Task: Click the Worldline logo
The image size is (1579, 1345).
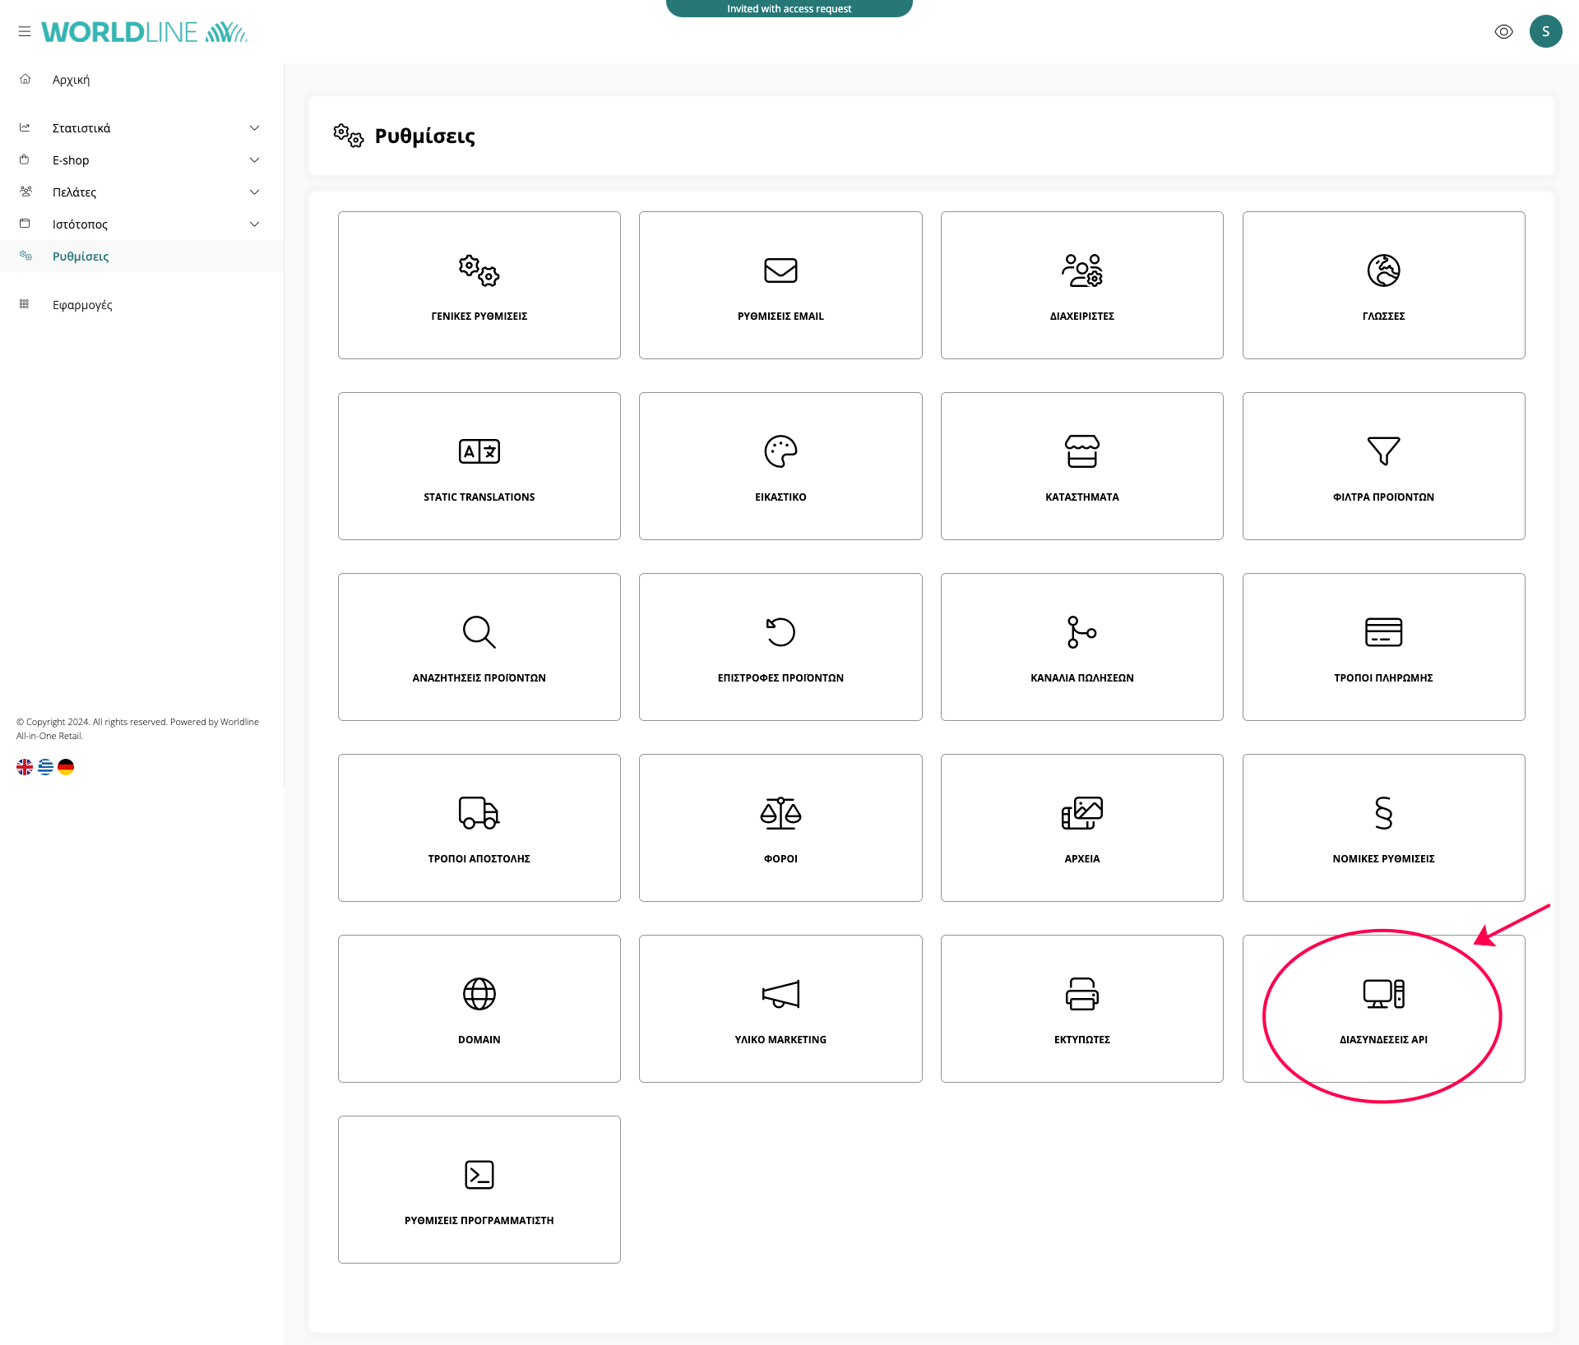Action: 144,32
